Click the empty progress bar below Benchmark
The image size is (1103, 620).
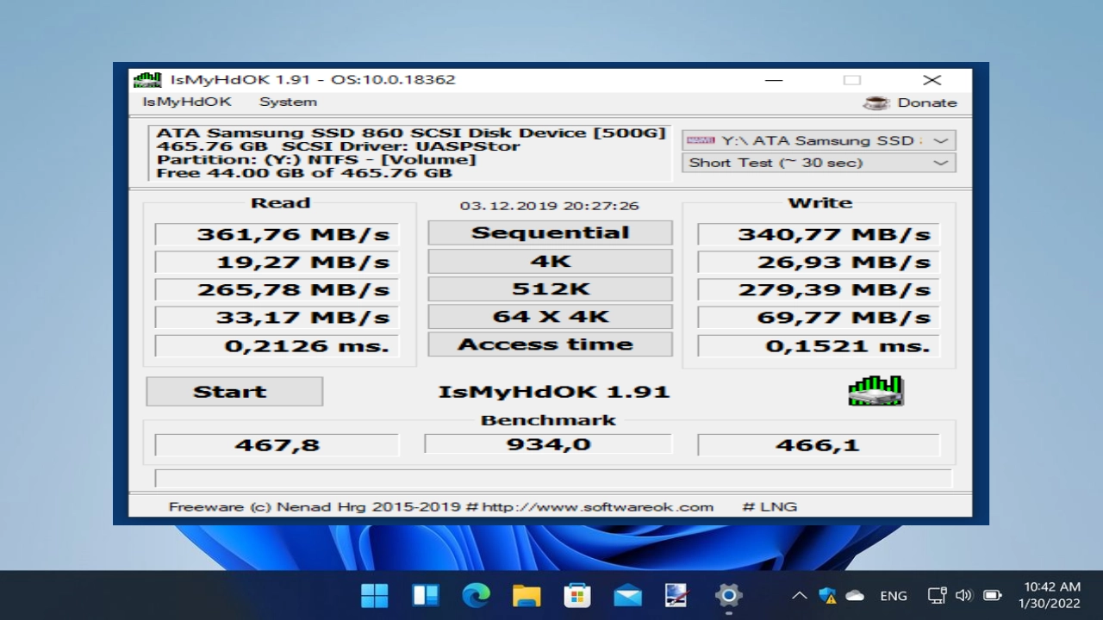click(553, 478)
